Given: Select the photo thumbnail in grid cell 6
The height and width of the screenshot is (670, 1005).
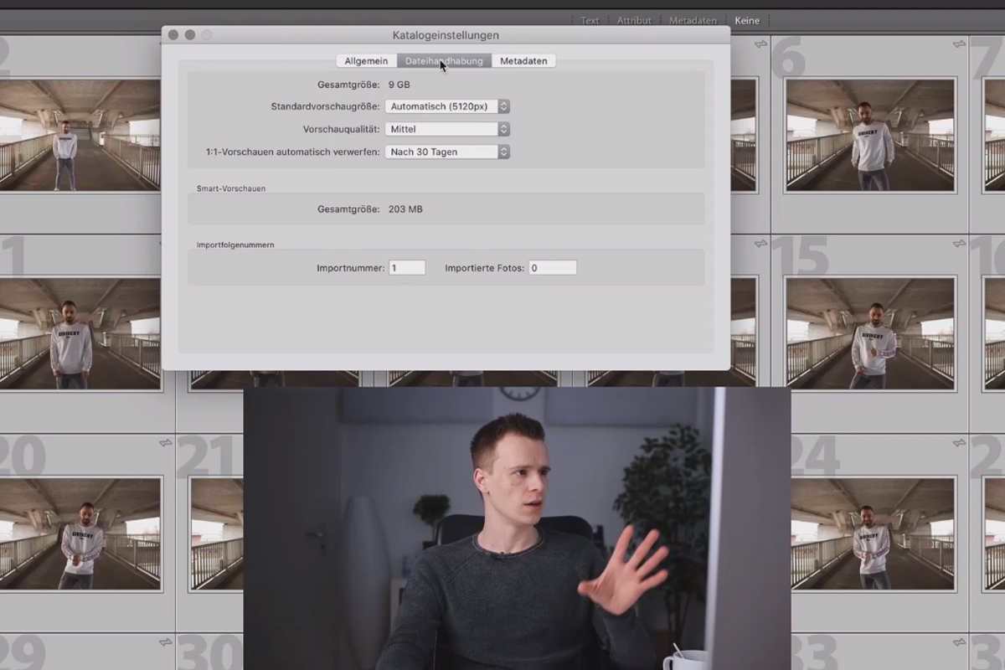Looking at the screenshot, I should coord(870,135).
